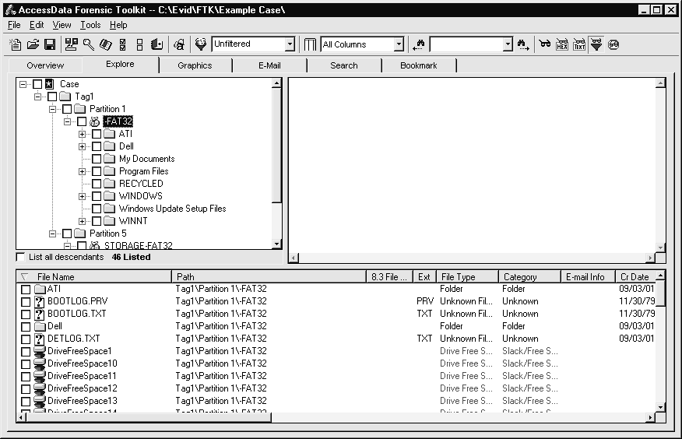Expand the WINDOWS folder node

(82, 196)
